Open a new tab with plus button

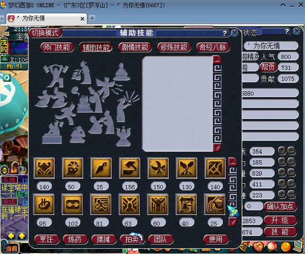click(x=92, y=18)
